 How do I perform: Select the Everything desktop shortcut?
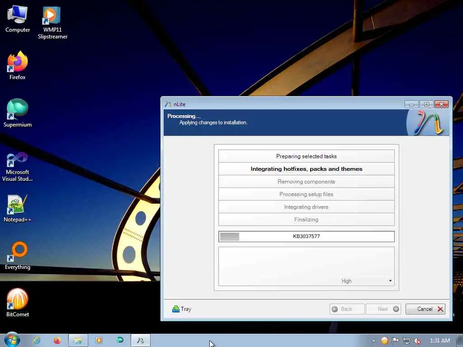pyautogui.click(x=18, y=256)
